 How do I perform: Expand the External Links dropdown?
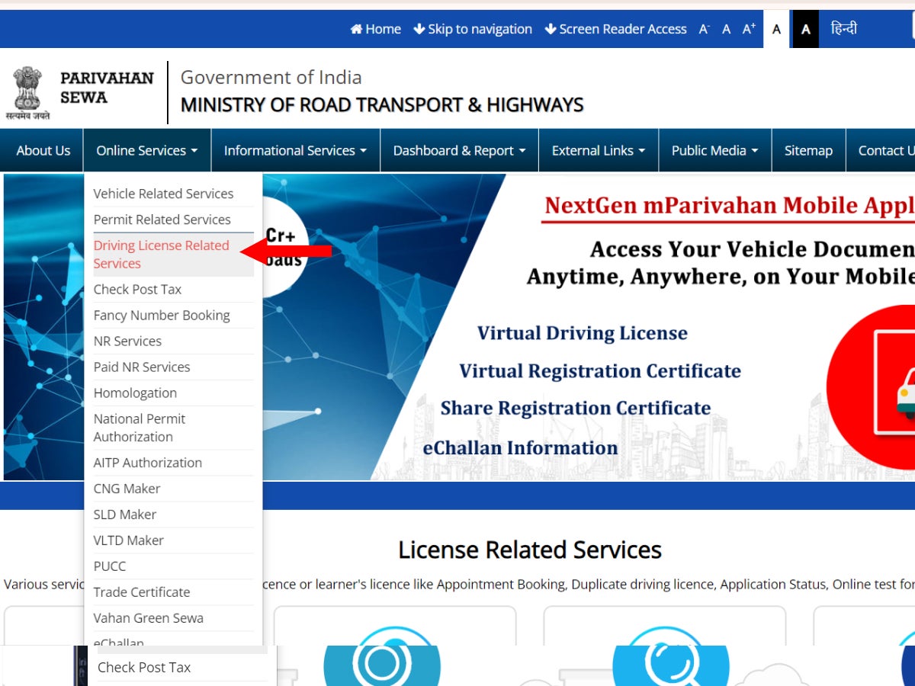click(598, 150)
